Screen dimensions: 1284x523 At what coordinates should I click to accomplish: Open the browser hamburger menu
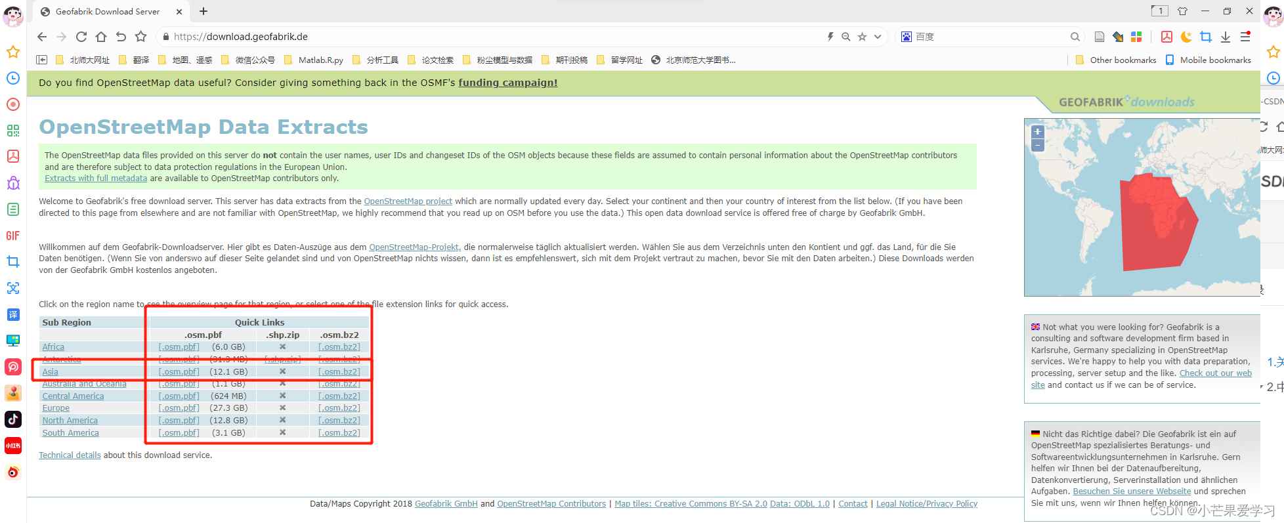pos(1245,37)
